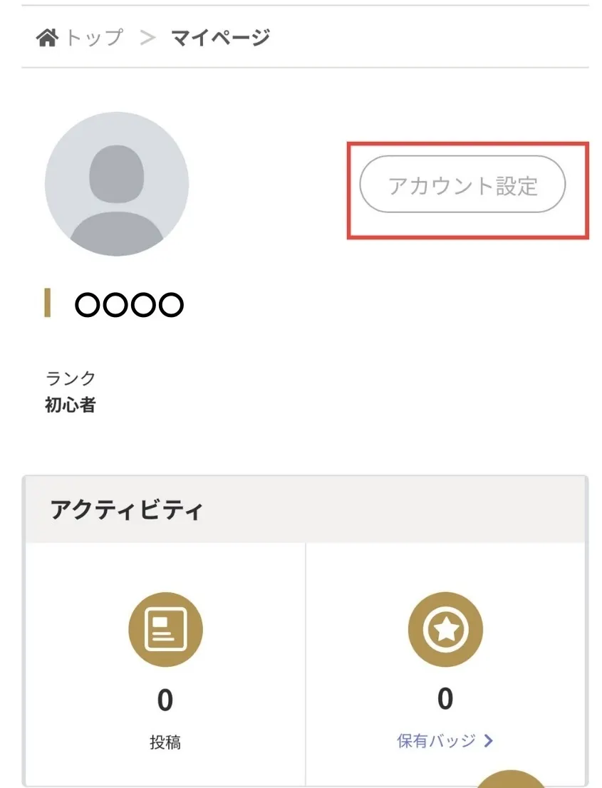Open the star badge icon
602x788 pixels.
(445, 630)
